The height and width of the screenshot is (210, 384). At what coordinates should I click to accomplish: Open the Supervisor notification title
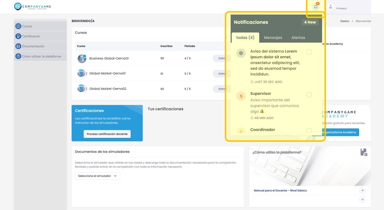coord(261,93)
